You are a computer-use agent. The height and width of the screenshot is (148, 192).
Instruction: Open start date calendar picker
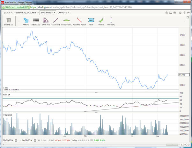pos(17,140)
